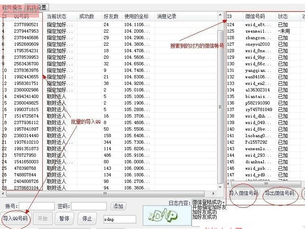Viewport: 305px width, 238px height.
Task: Click QQ list horizontal scrollbar left arrow
Action: coord(2,194)
